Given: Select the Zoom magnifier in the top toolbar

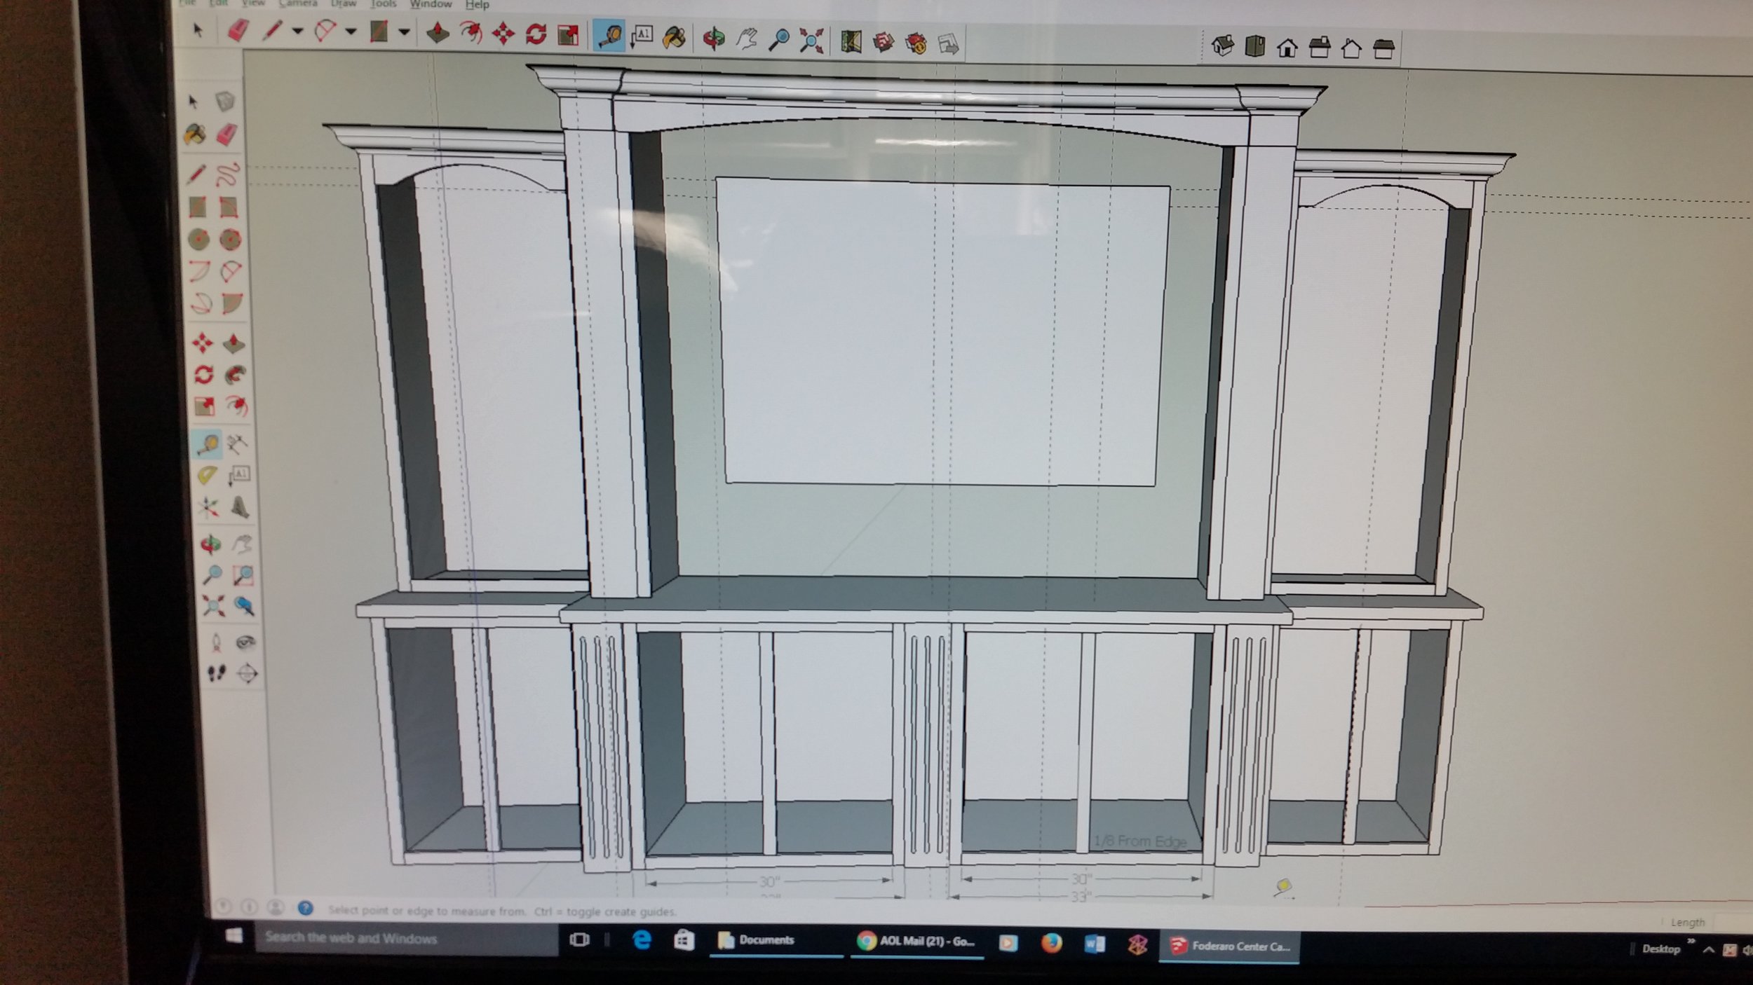Looking at the screenshot, I should [x=778, y=40].
